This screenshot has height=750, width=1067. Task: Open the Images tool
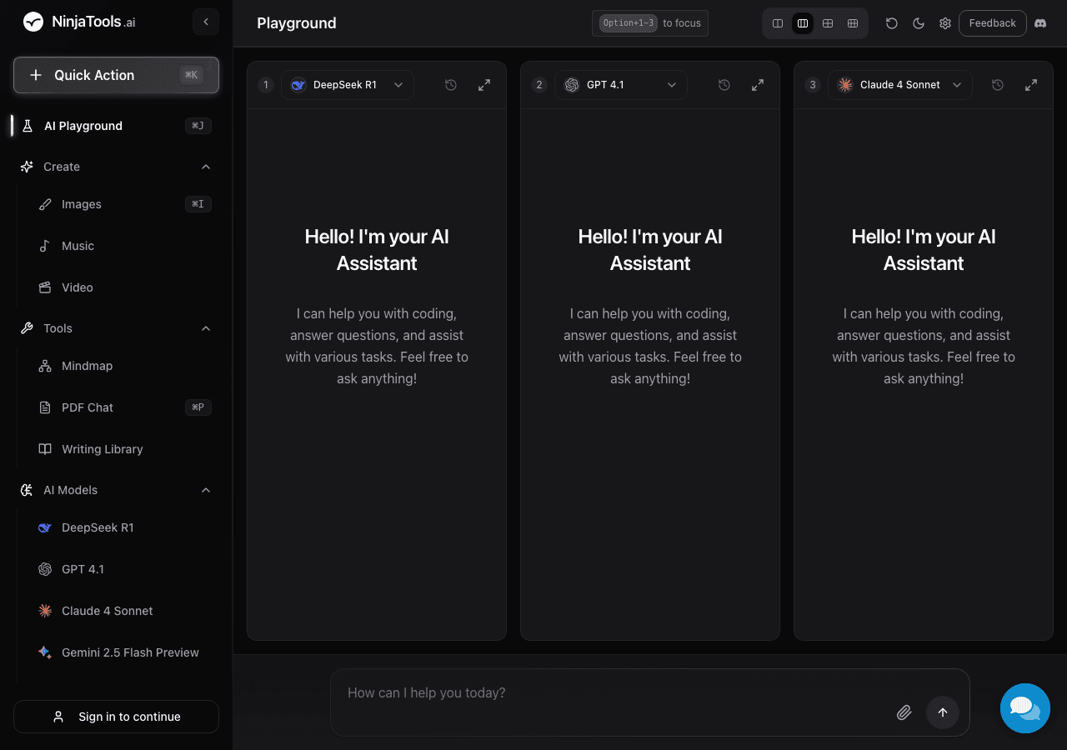click(x=125, y=204)
